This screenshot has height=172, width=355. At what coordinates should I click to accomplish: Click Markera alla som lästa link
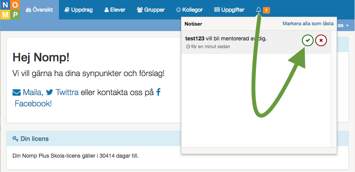[308, 24]
